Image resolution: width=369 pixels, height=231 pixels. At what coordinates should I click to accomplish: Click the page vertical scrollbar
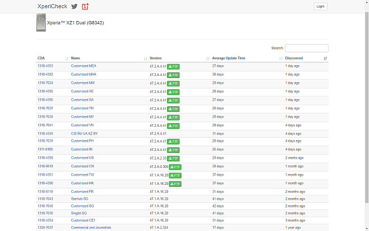click(x=366, y=107)
